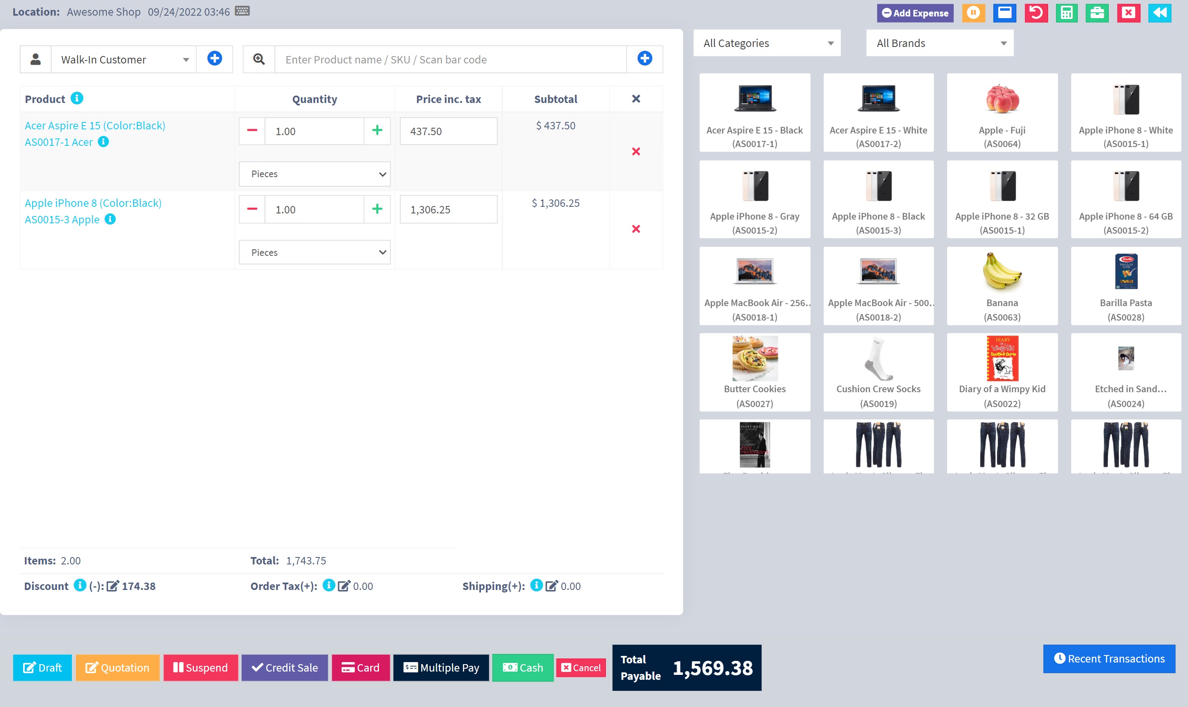Expand the All Categories dropdown
This screenshot has width=1188, height=707.
point(767,43)
